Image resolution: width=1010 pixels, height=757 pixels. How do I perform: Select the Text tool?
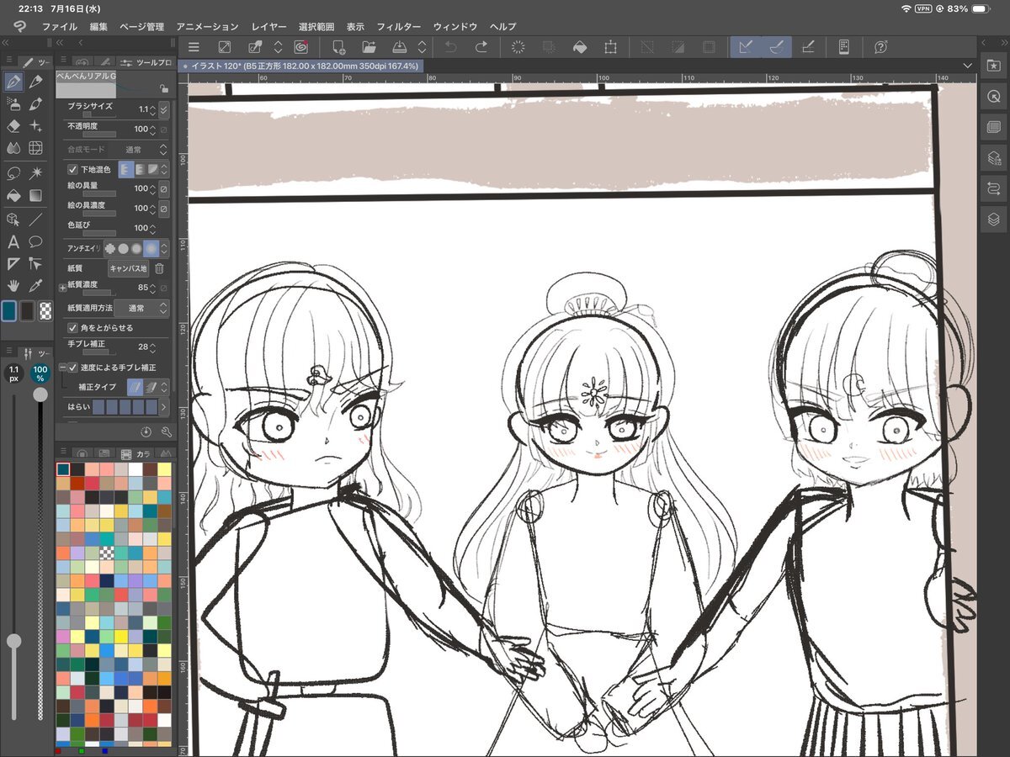(x=13, y=241)
